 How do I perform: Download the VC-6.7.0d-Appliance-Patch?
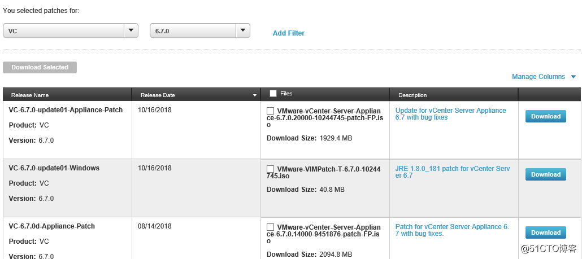(546, 232)
